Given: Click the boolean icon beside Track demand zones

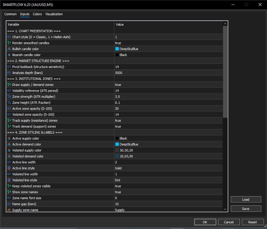Looking at the screenshot, I should coord(9,126).
